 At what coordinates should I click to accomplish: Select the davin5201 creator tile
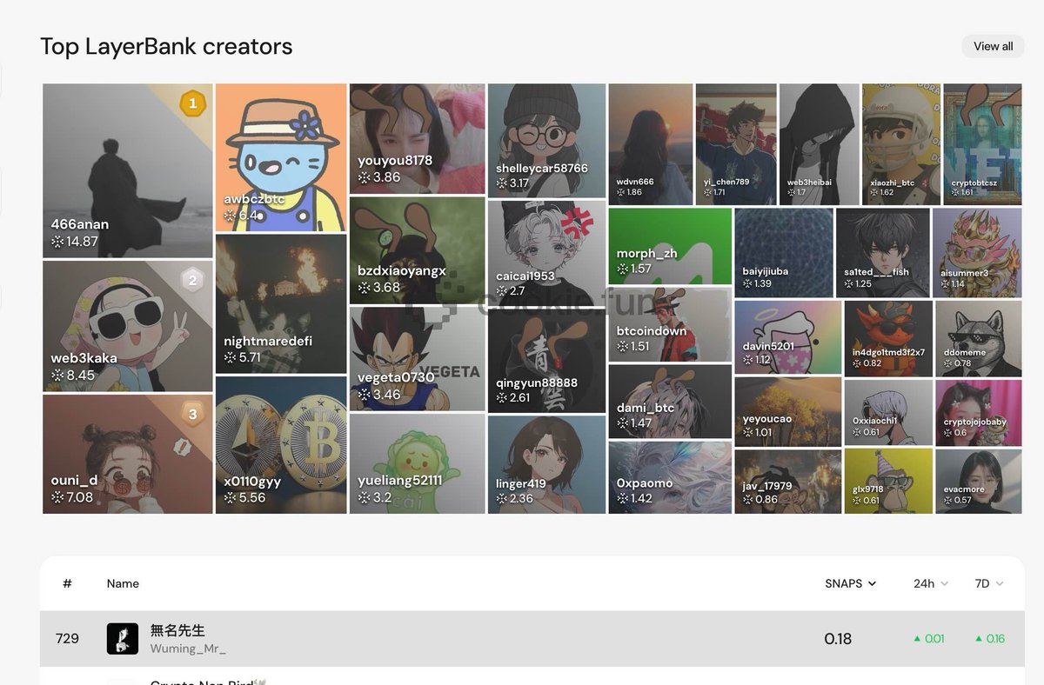coord(788,337)
